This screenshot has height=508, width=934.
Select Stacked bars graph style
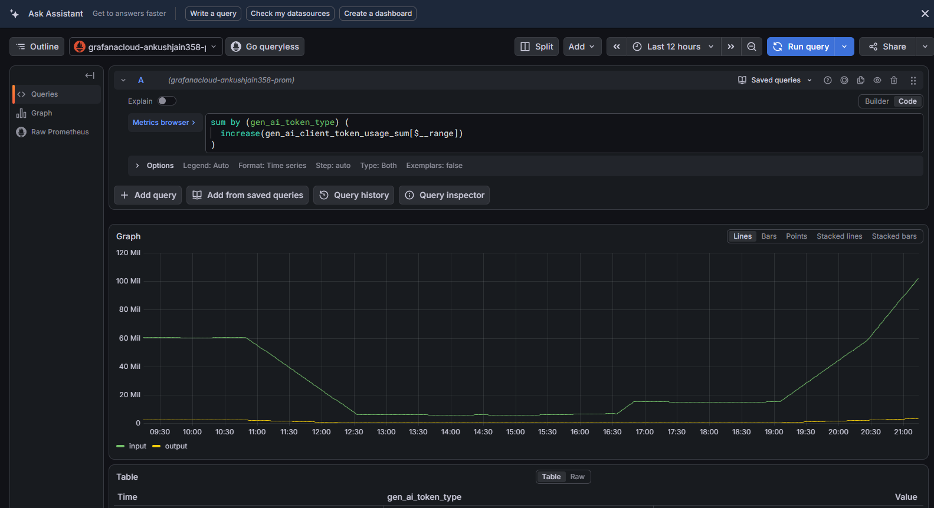click(x=894, y=236)
